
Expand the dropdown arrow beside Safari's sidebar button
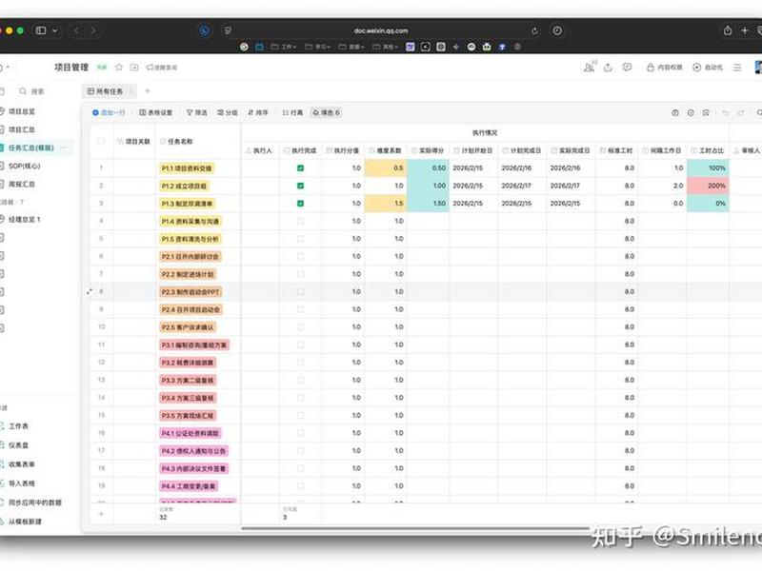[55, 30]
